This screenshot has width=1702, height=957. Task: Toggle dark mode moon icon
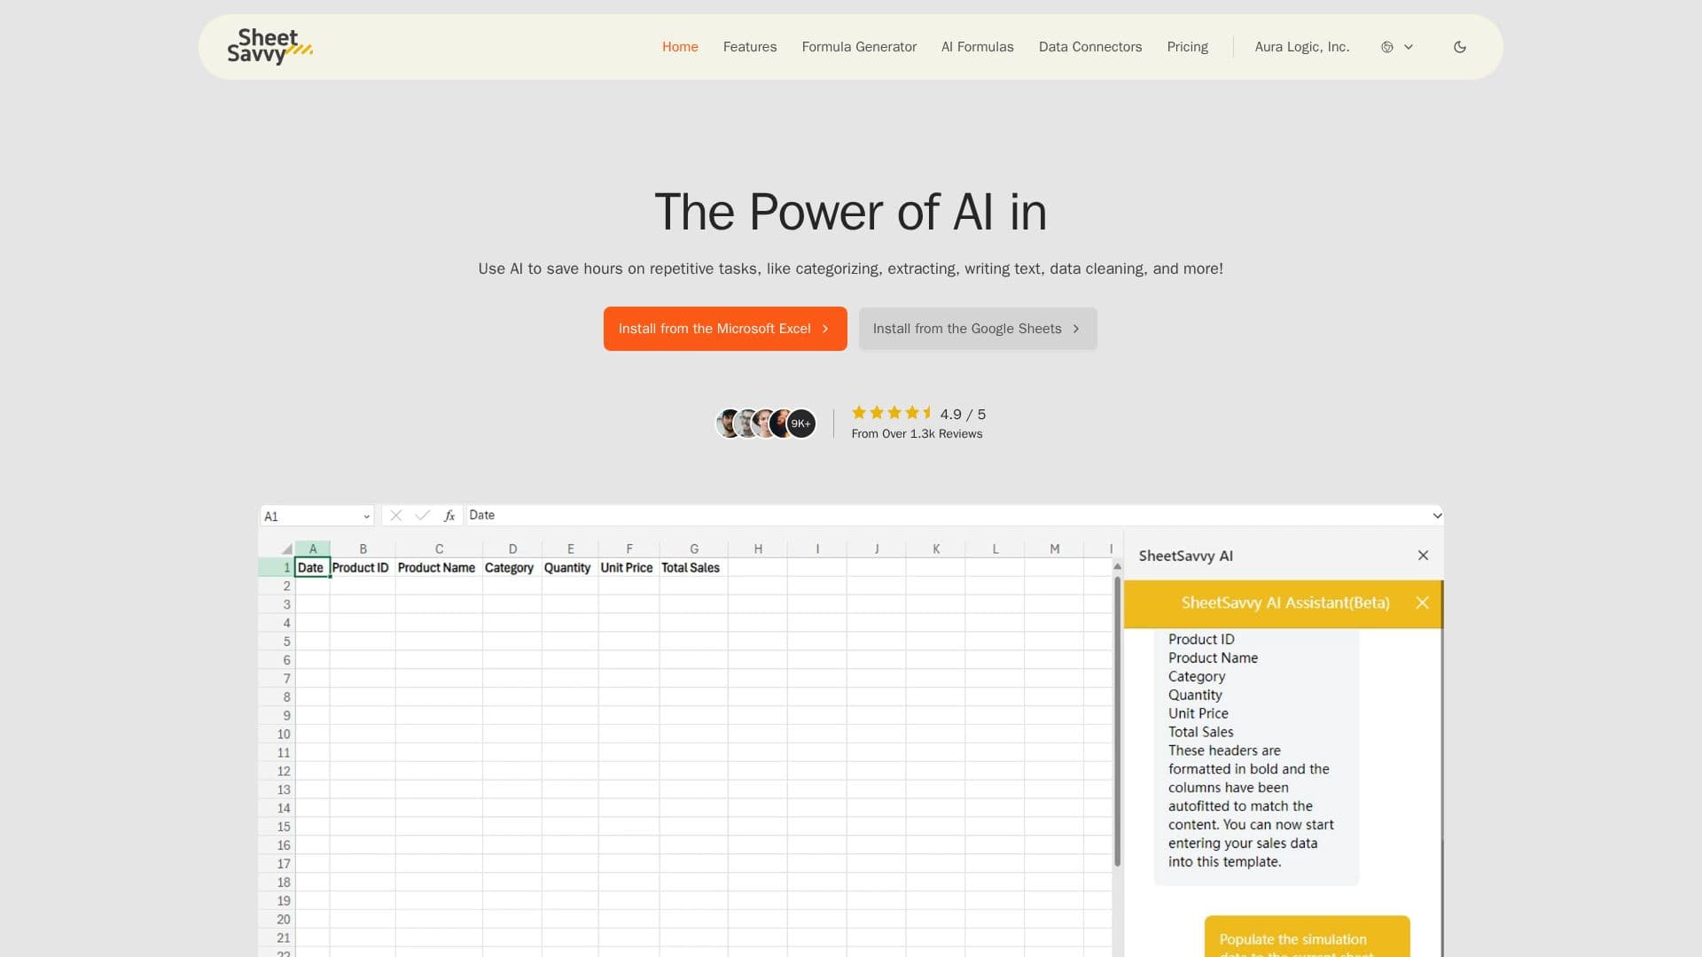(x=1460, y=47)
